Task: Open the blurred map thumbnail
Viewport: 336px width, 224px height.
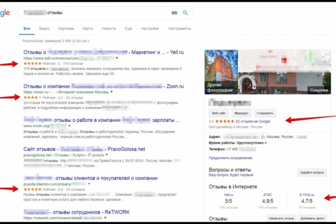Action: coord(285,61)
